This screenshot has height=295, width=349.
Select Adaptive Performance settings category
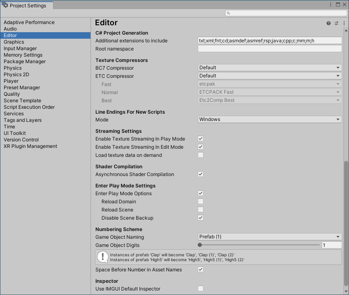(x=45, y=22)
